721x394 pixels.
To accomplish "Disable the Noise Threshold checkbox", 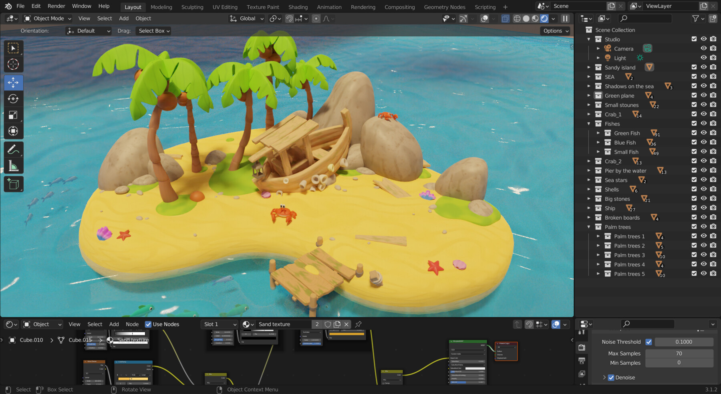I will coord(648,342).
